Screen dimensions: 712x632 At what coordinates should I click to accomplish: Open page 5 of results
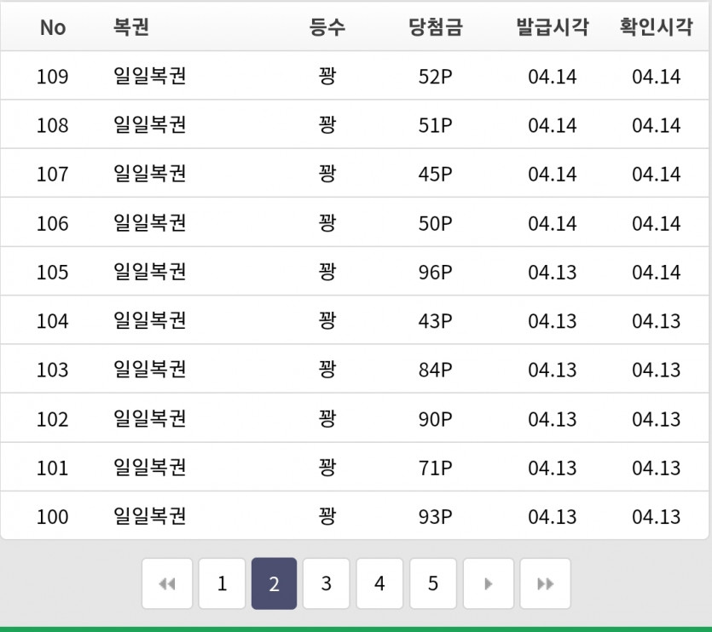[x=433, y=583]
